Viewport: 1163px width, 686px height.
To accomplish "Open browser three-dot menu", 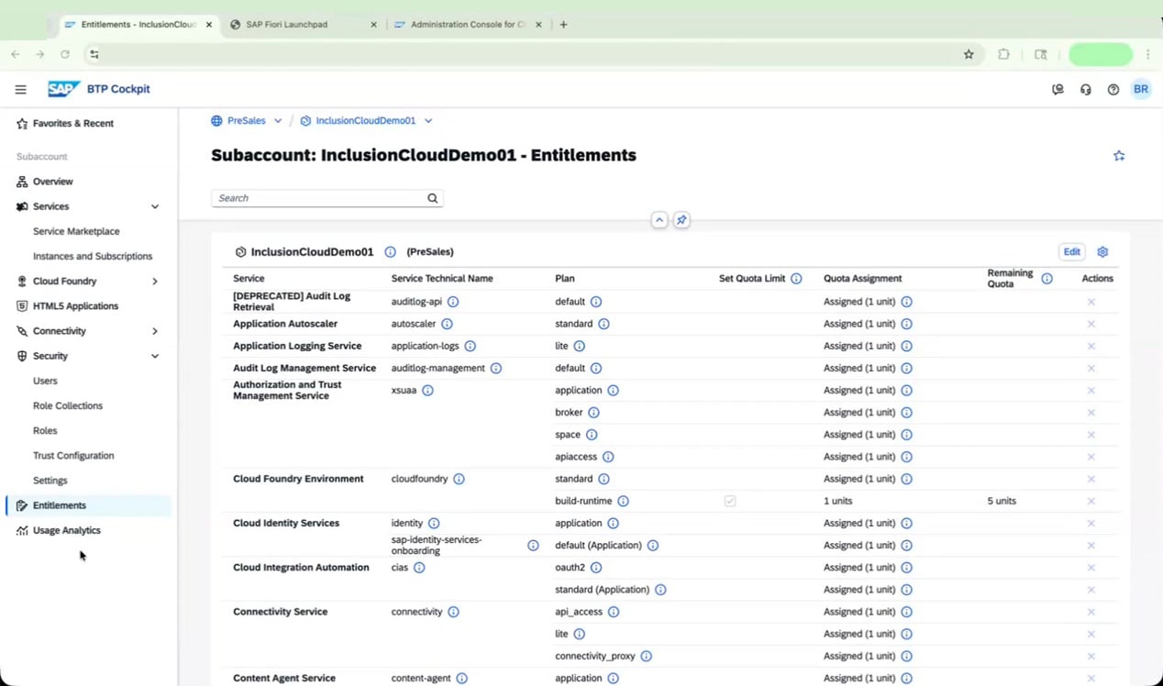I will (1148, 54).
